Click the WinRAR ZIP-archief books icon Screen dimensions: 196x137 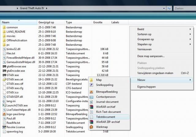pyautogui.click(x=91, y=122)
